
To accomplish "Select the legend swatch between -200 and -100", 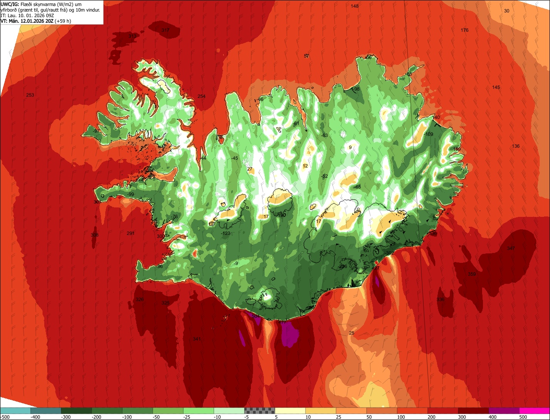I will tap(107, 411).
